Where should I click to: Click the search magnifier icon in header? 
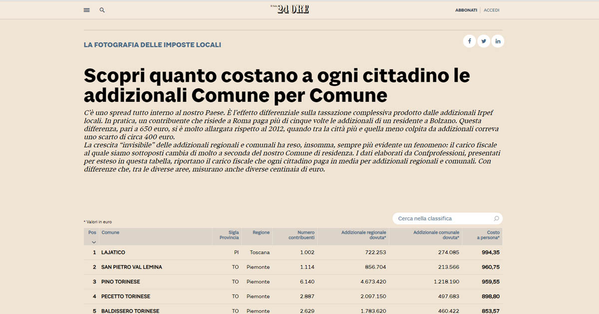(x=102, y=10)
